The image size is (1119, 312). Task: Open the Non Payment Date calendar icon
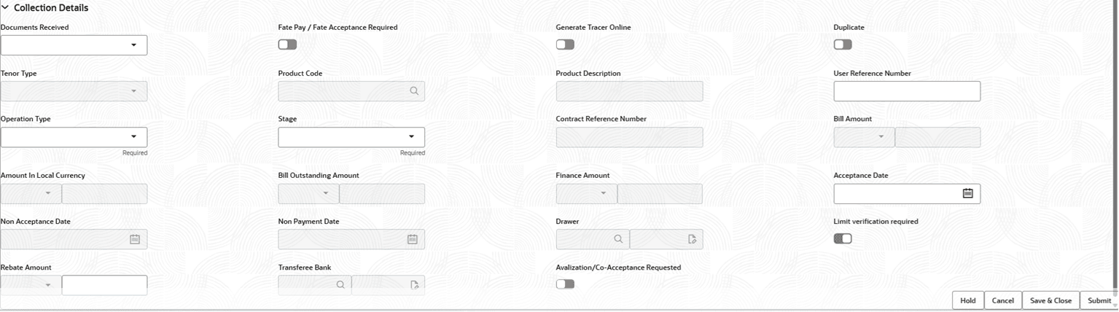coord(412,239)
